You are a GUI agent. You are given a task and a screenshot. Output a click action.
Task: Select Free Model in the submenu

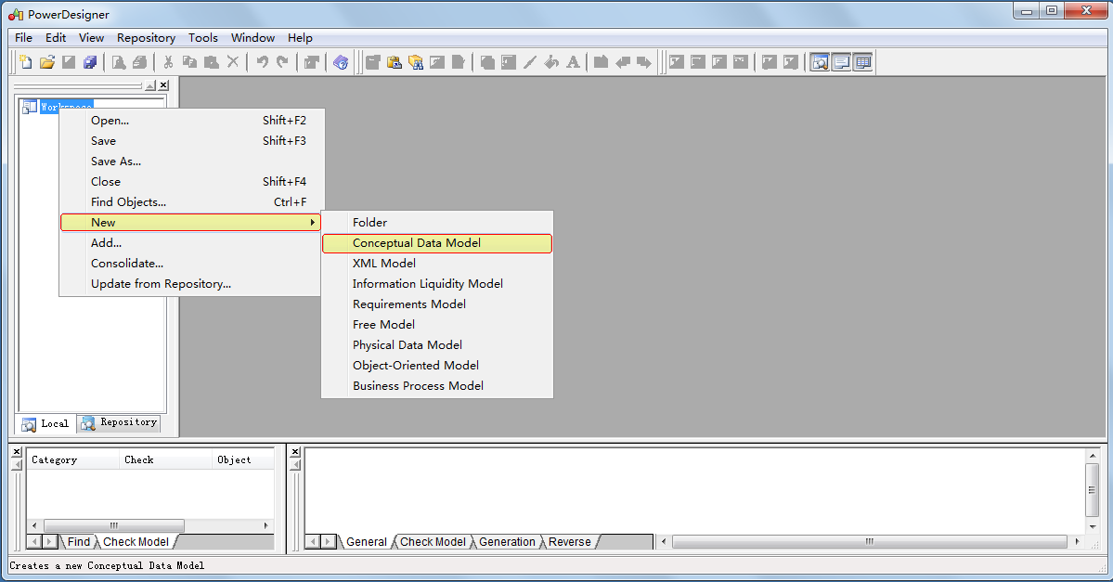point(437,324)
